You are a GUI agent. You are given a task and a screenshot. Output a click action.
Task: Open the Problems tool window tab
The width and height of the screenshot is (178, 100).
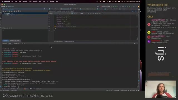point(19,89)
